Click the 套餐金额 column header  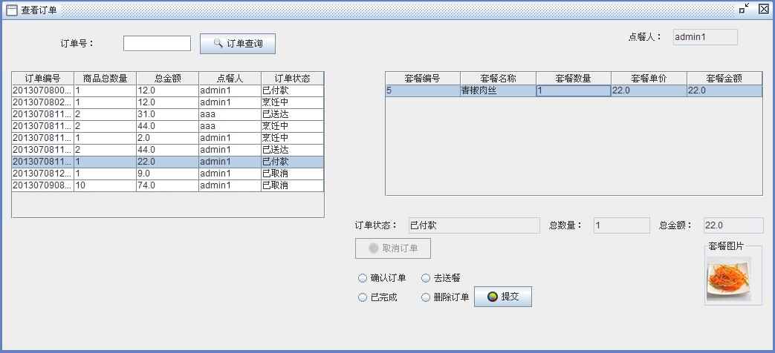coord(725,79)
